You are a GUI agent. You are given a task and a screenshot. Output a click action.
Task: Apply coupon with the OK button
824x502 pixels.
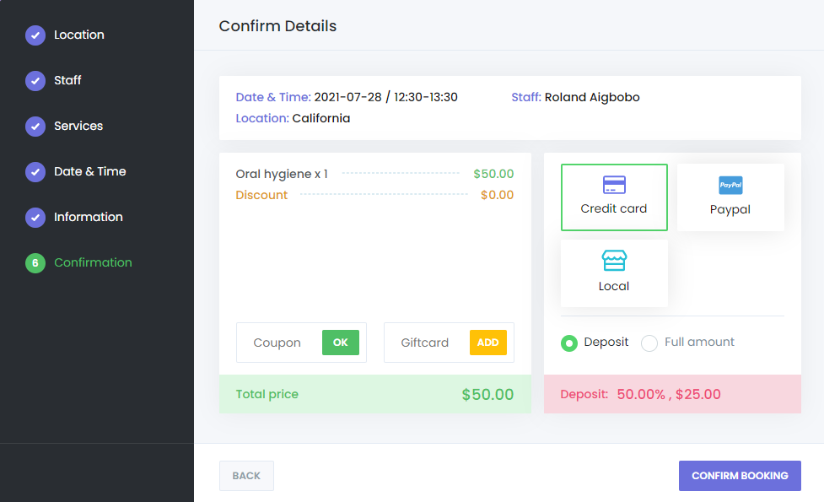[x=341, y=343]
